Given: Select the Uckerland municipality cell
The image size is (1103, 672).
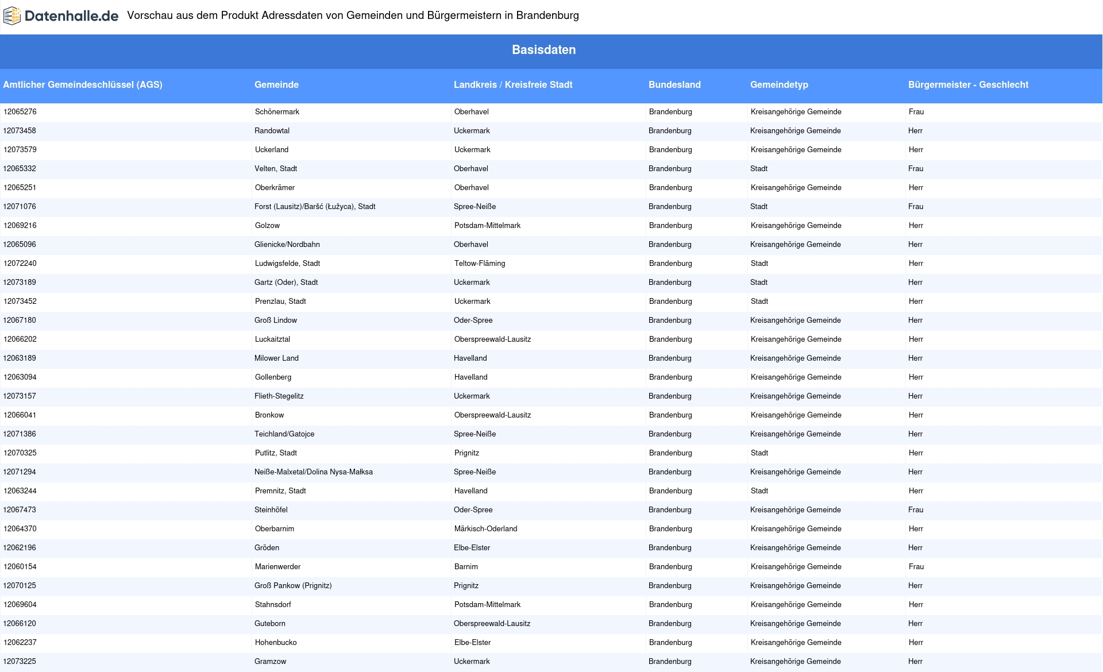Looking at the screenshot, I should point(272,150).
